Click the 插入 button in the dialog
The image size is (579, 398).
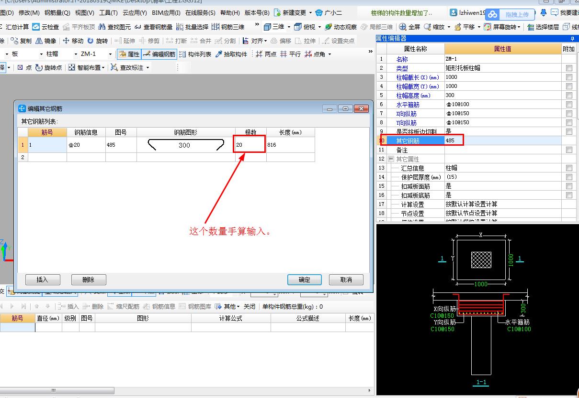(43, 280)
